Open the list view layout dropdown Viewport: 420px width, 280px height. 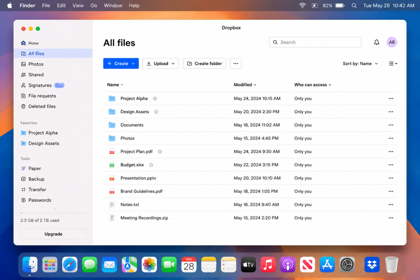(x=393, y=64)
